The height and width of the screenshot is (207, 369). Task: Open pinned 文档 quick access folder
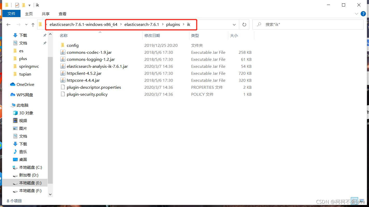20,43
